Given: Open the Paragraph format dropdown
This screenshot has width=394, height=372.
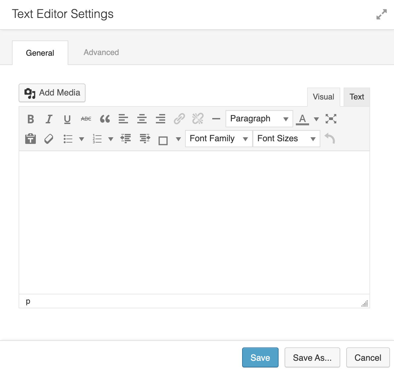Looking at the screenshot, I should click(x=259, y=119).
